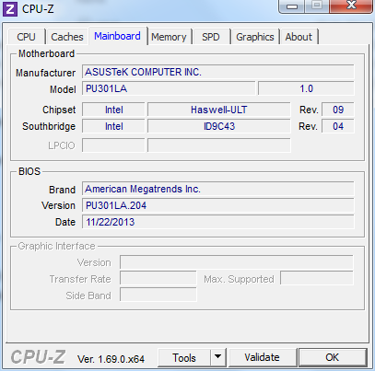Viewport: 375px width, 371px height.
Task: Click the empty LPCIO model field
Action: tap(219, 145)
